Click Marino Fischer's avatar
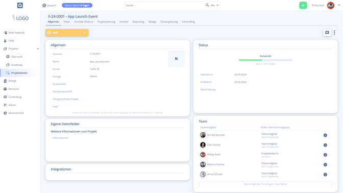This screenshot has width=343, height=193. tap(203, 164)
